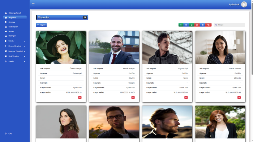Export list with green Excel icon
Screen dimensions: 253x142
pyautogui.click(x=192, y=25)
